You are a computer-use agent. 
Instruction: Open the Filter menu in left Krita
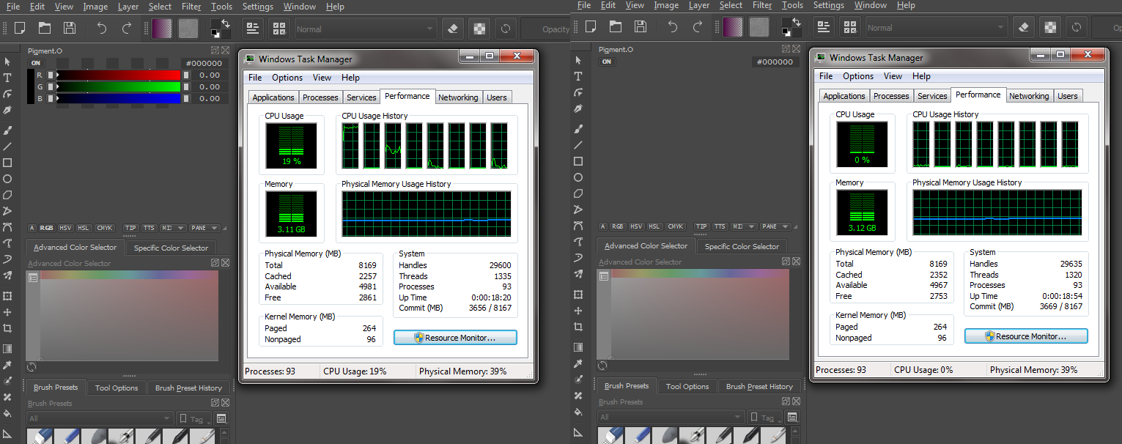coord(191,7)
